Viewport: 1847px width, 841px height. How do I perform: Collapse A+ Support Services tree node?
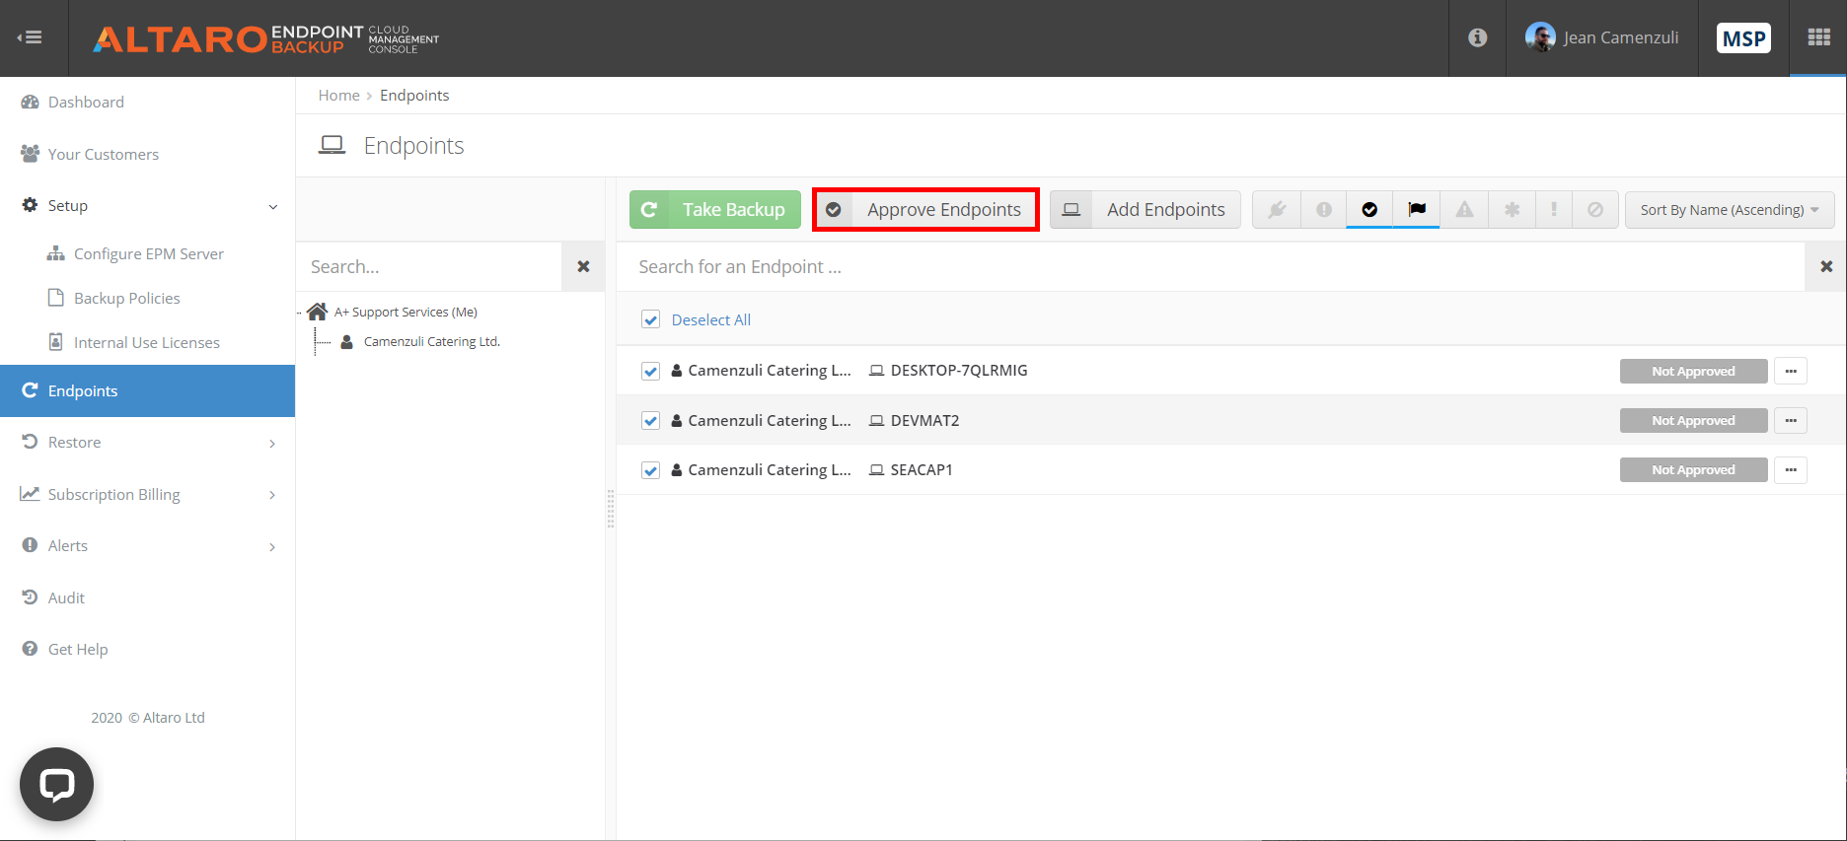[x=300, y=313]
